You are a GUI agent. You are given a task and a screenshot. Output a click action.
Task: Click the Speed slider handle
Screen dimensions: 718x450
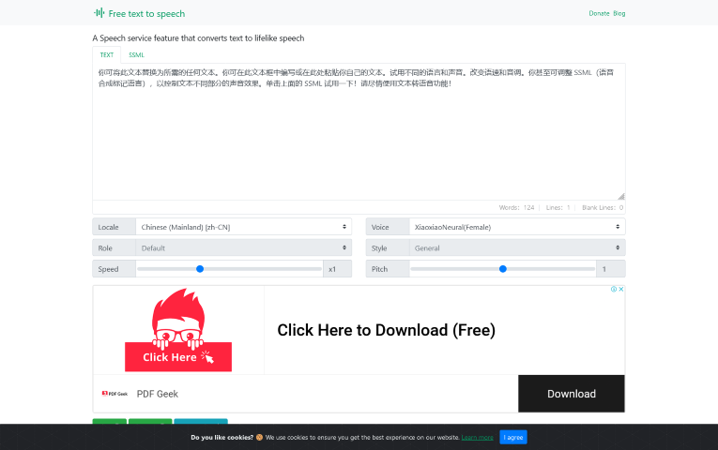(x=200, y=269)
